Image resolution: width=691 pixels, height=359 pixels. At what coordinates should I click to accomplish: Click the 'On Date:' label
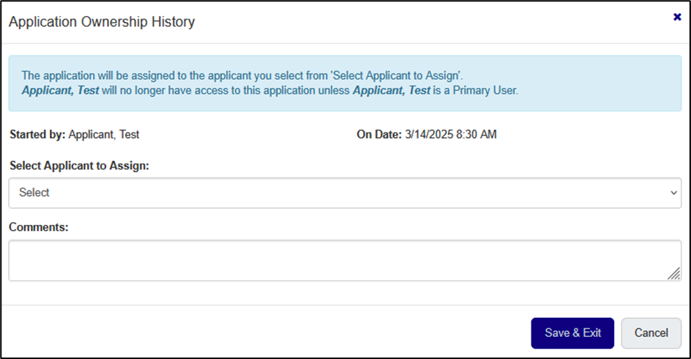coord(379,135)
